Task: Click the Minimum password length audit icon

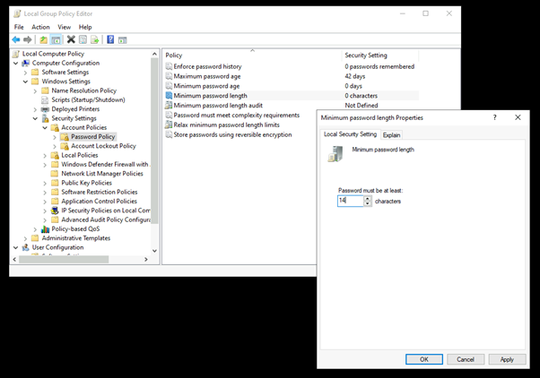Action: 169,105
